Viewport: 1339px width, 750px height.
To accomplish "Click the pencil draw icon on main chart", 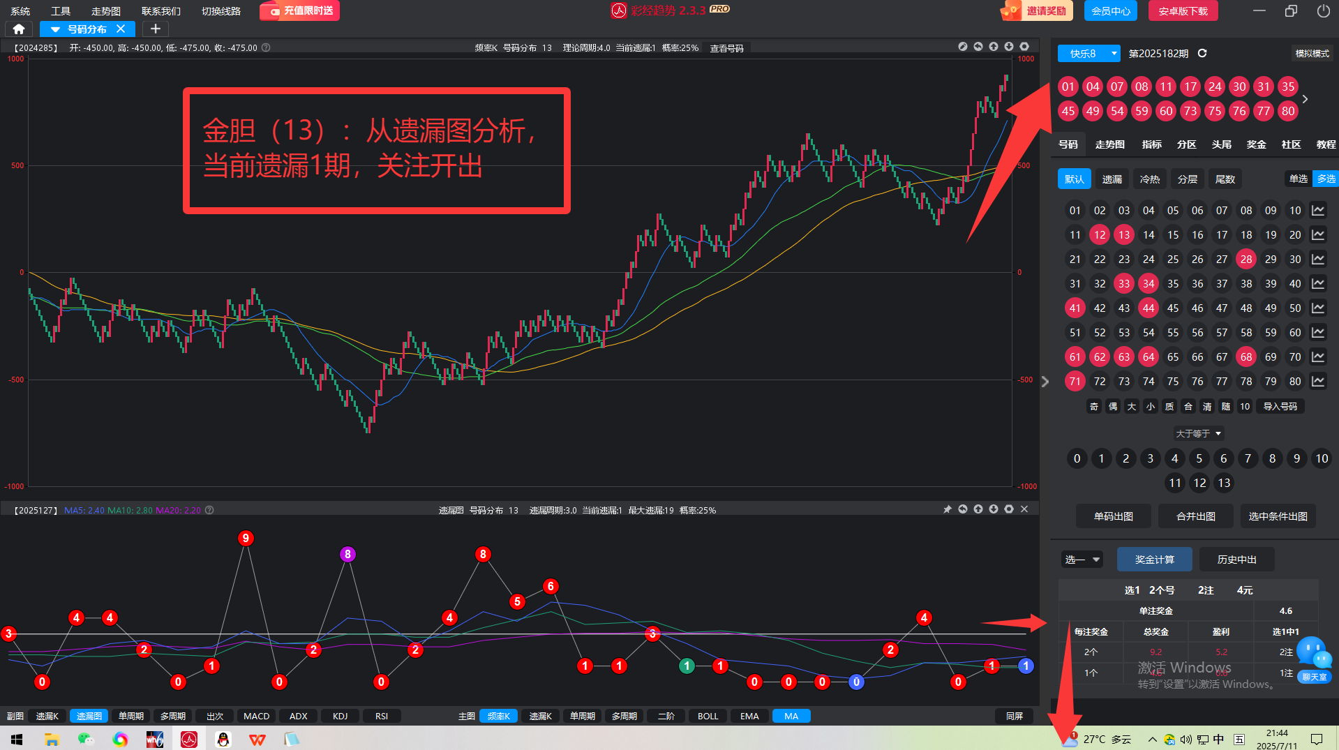I will [x=963, y=47].
